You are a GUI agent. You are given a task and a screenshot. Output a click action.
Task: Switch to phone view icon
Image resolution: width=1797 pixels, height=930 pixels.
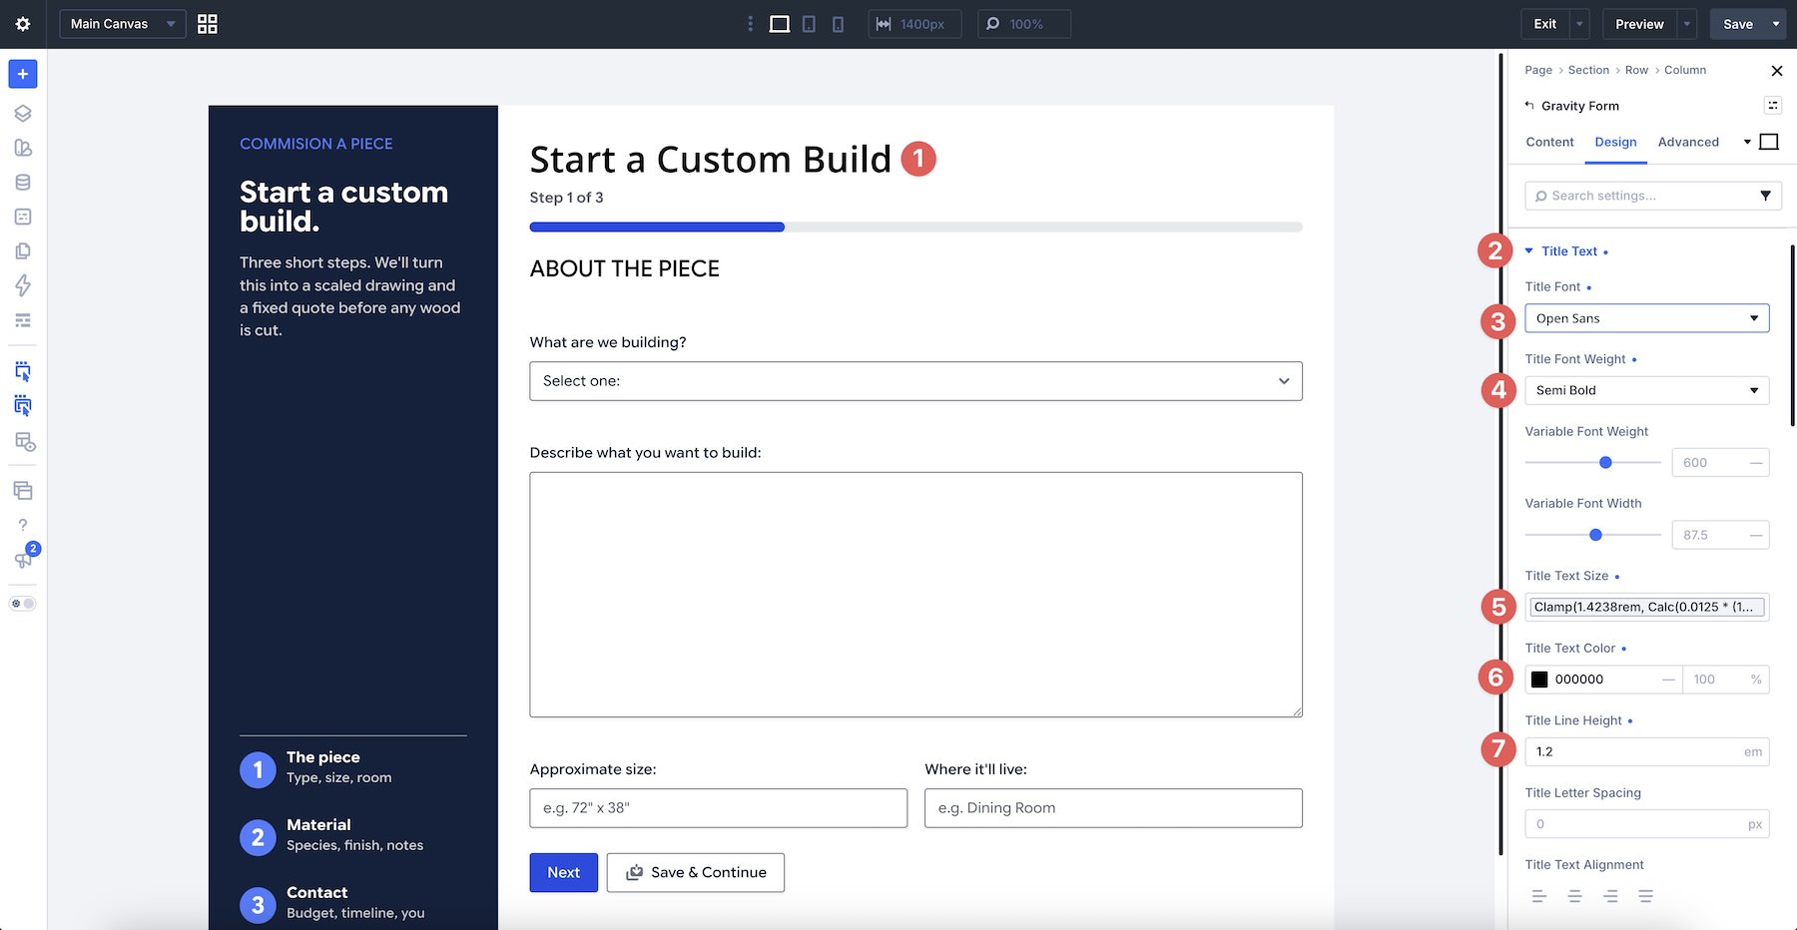point(838,24)
